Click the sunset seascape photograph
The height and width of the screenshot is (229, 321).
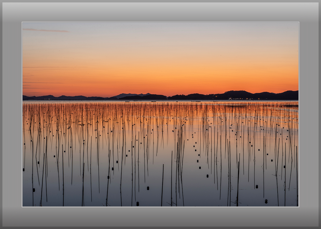(x=160, y=114)
